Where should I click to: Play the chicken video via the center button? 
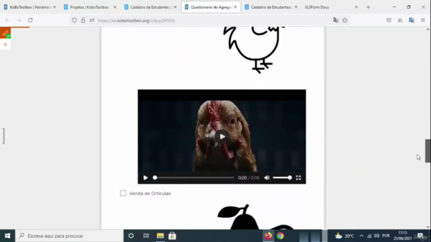(222, 136)
